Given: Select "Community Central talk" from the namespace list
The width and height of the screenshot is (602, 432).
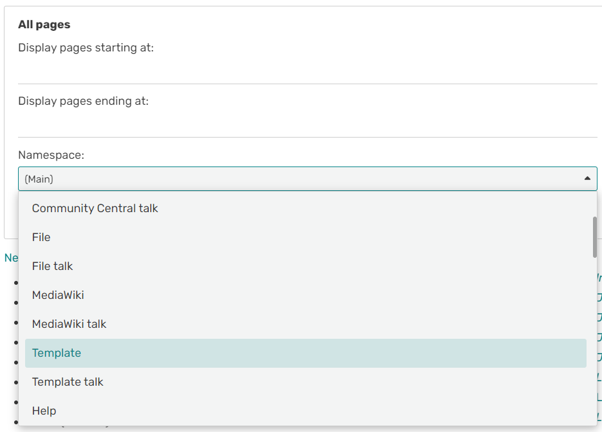Looking at the screenshot, I should point(95,208).
